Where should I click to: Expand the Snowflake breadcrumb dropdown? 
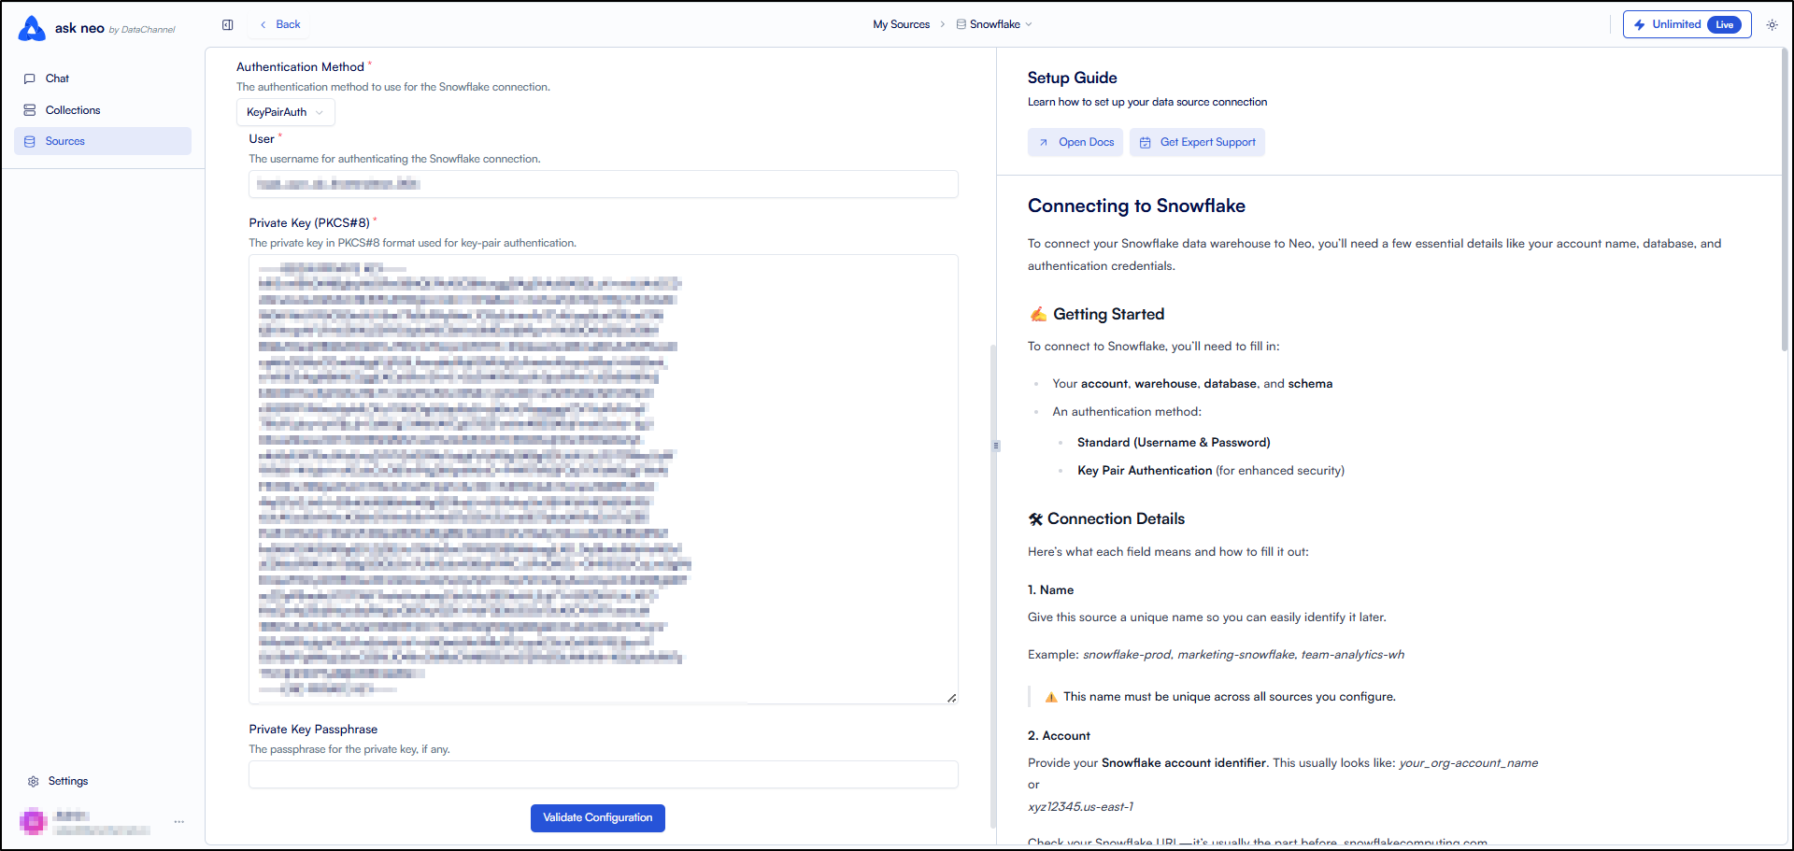pos(994,24)
